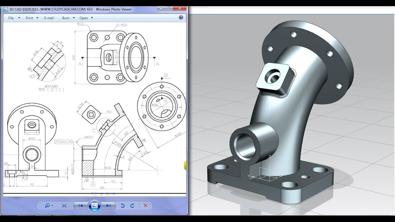395x222 pixels.
Task: Click the E-mail menu item
Action: (x=49, y=18)
